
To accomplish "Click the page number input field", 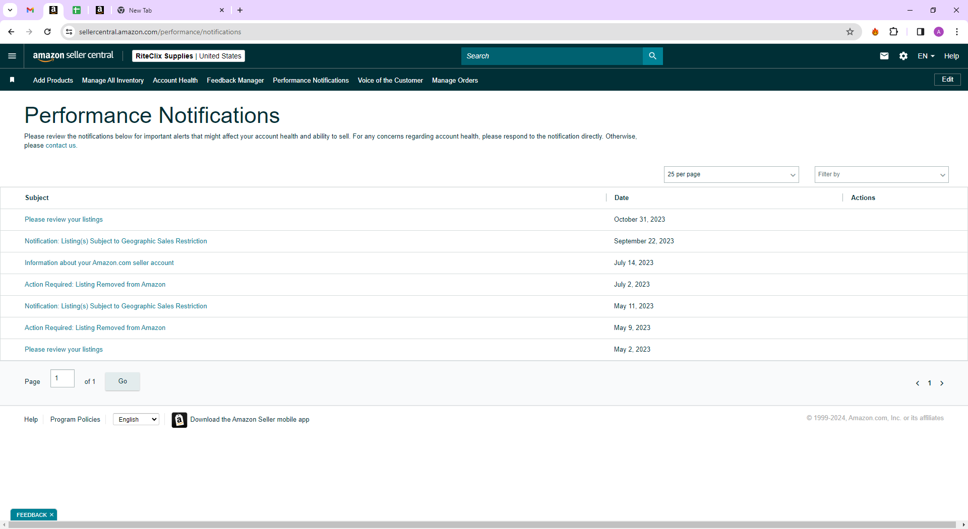I will coord(63,378).
